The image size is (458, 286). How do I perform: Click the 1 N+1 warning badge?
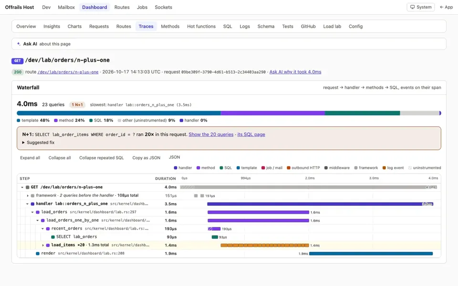[77, 104]
